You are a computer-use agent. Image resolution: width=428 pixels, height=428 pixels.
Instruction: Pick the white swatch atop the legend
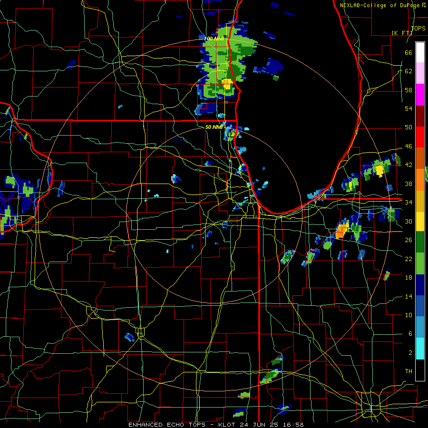coord(420,52)
